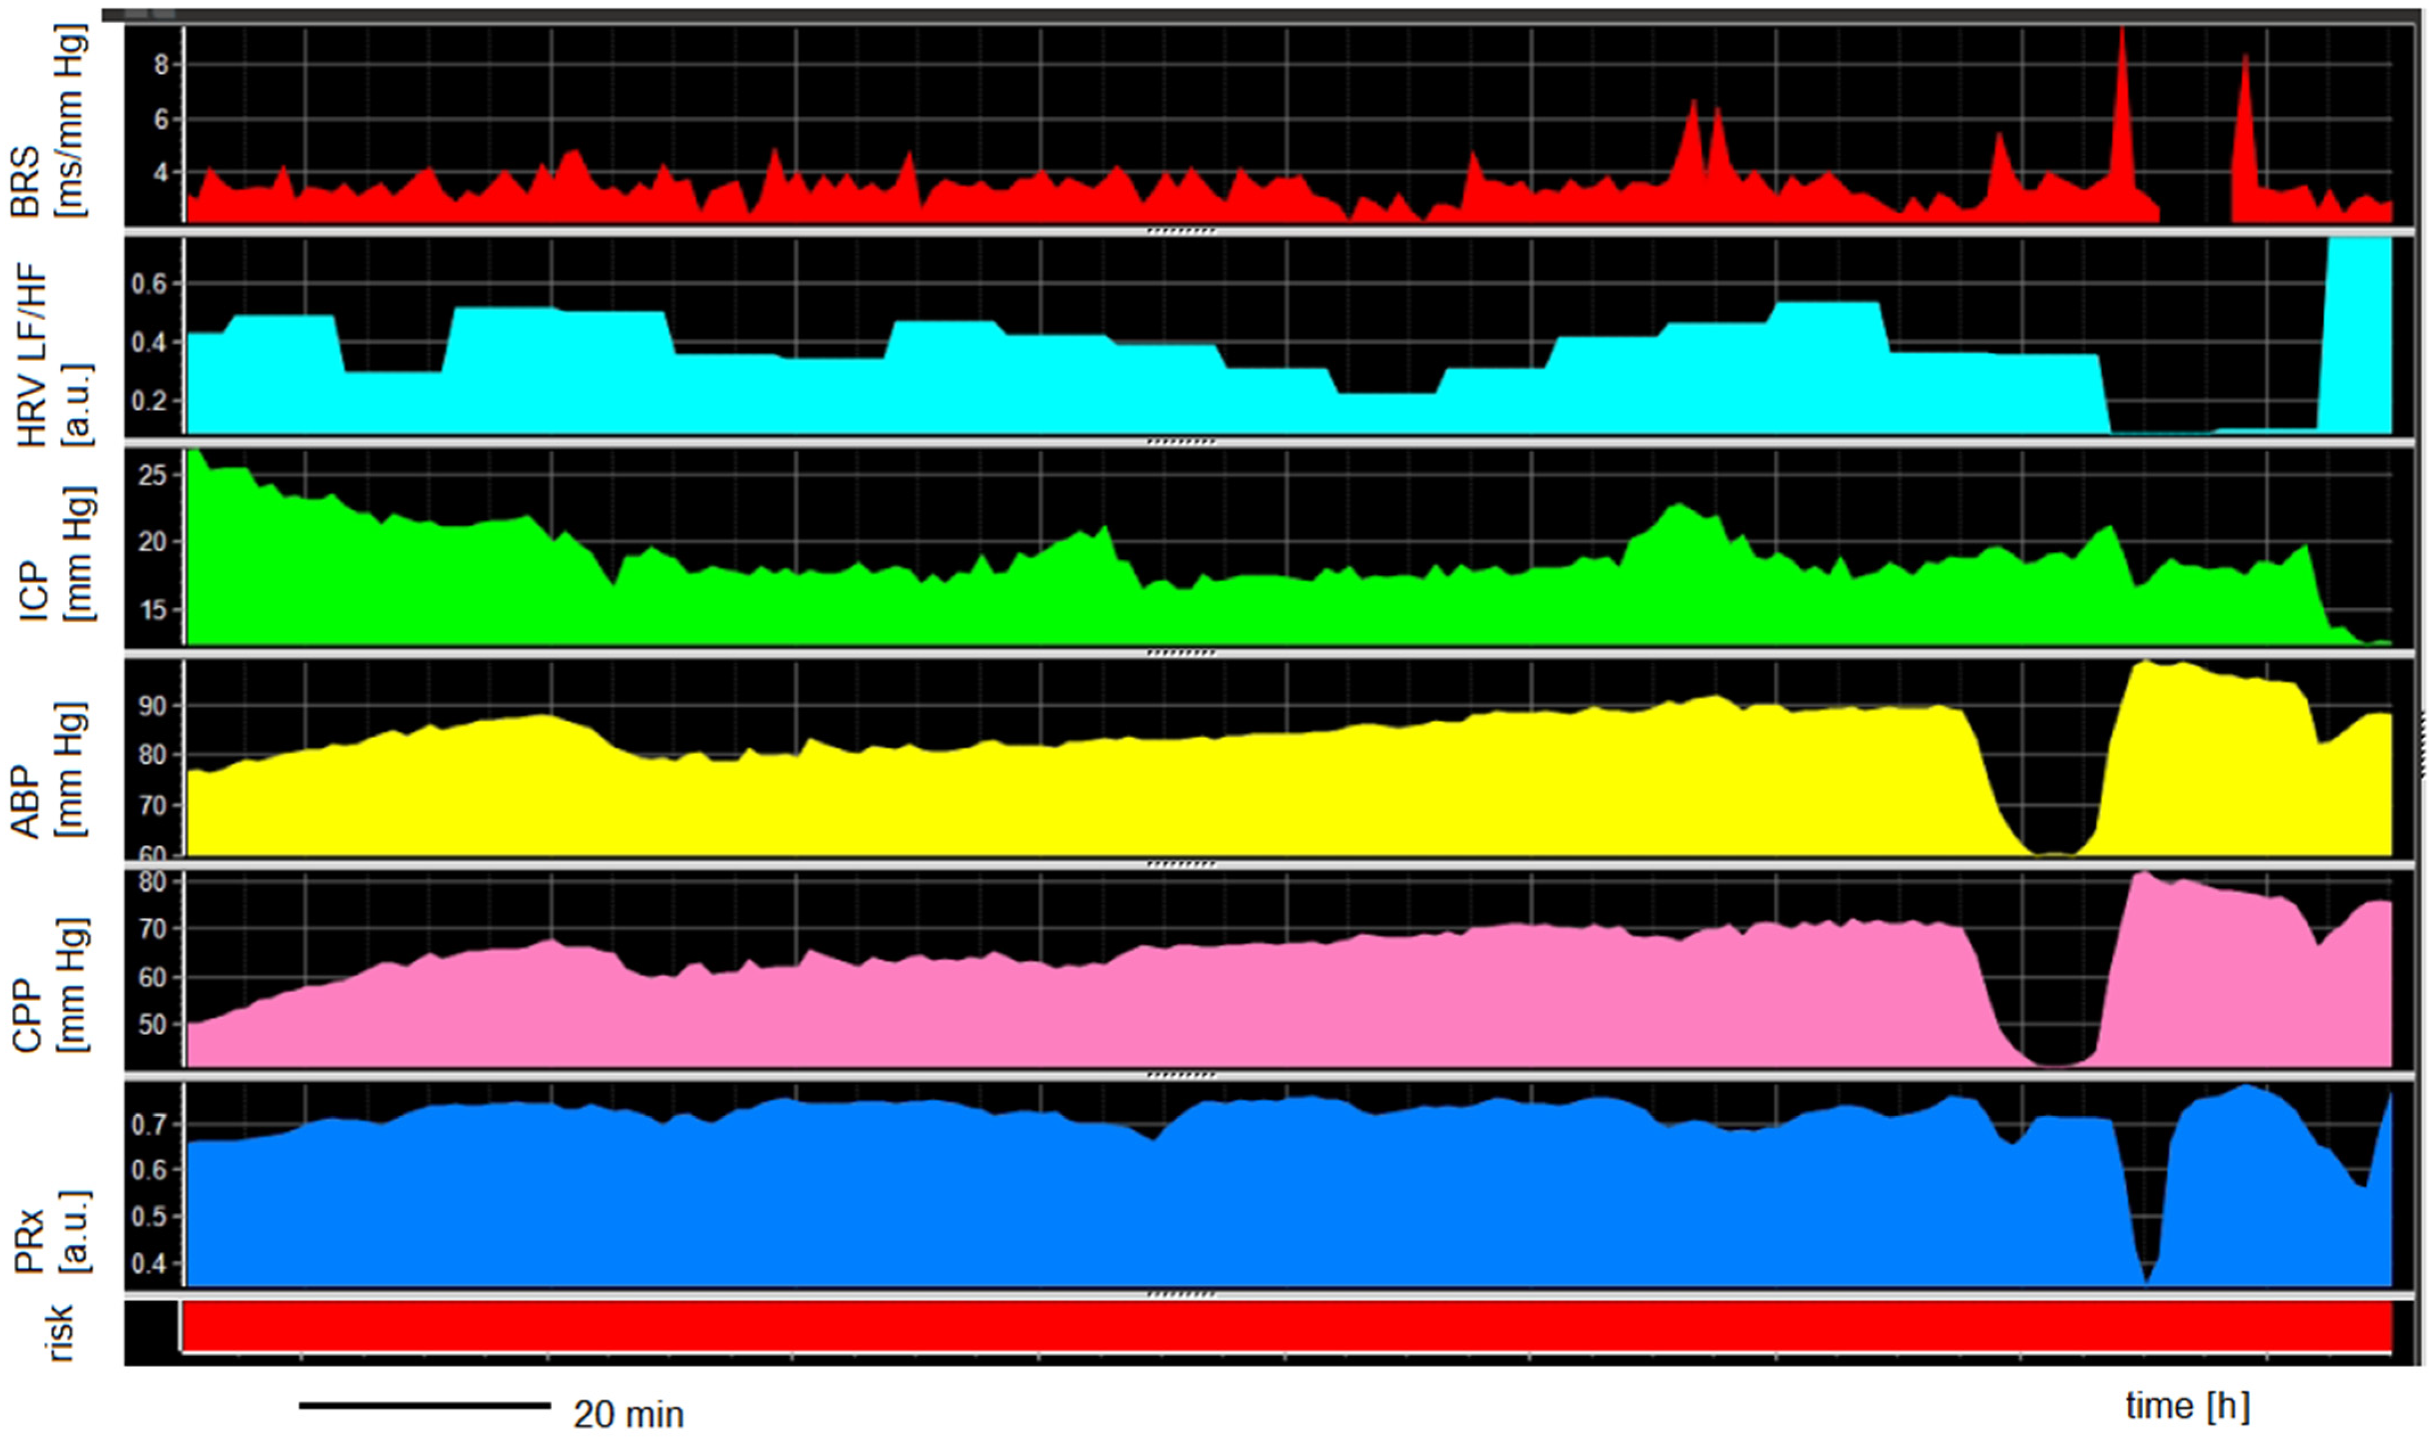
Task: Click the lowest dip of blue PRx trace
Action: pyautogui.click(x=2147, y=1279)
